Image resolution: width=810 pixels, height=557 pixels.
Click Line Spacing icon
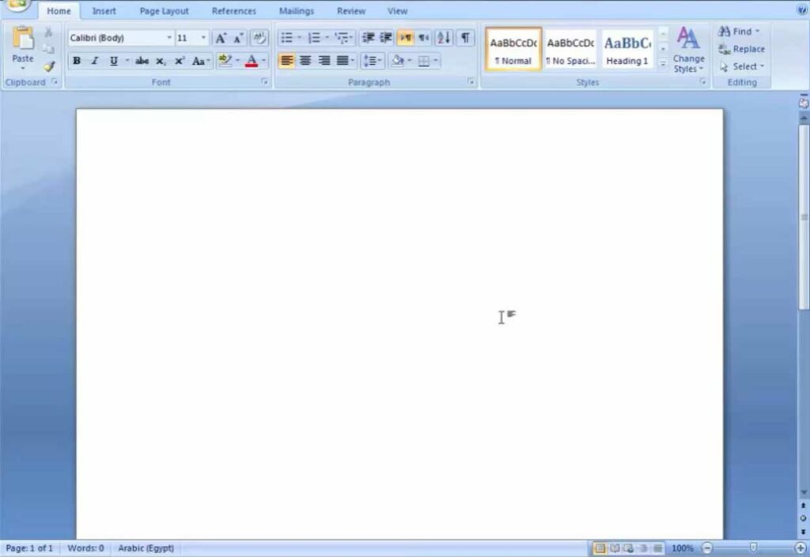(370, 61)
